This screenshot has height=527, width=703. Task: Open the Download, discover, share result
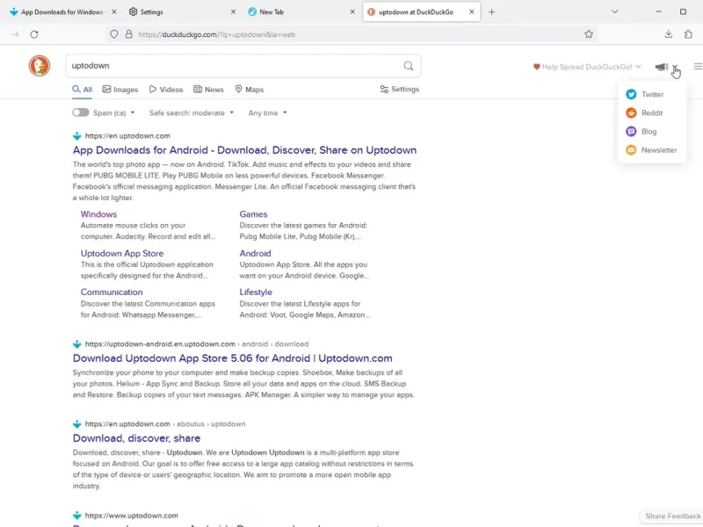[136, 437]
